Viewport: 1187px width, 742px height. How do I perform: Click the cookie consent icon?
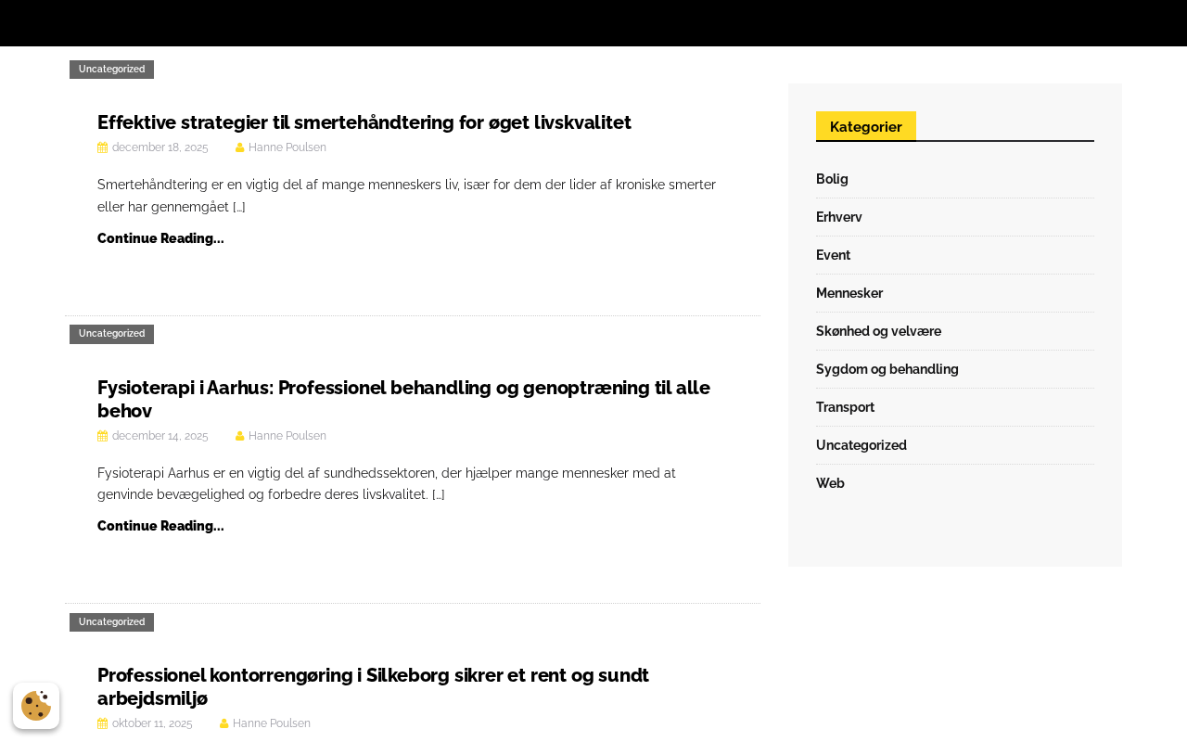36,706
